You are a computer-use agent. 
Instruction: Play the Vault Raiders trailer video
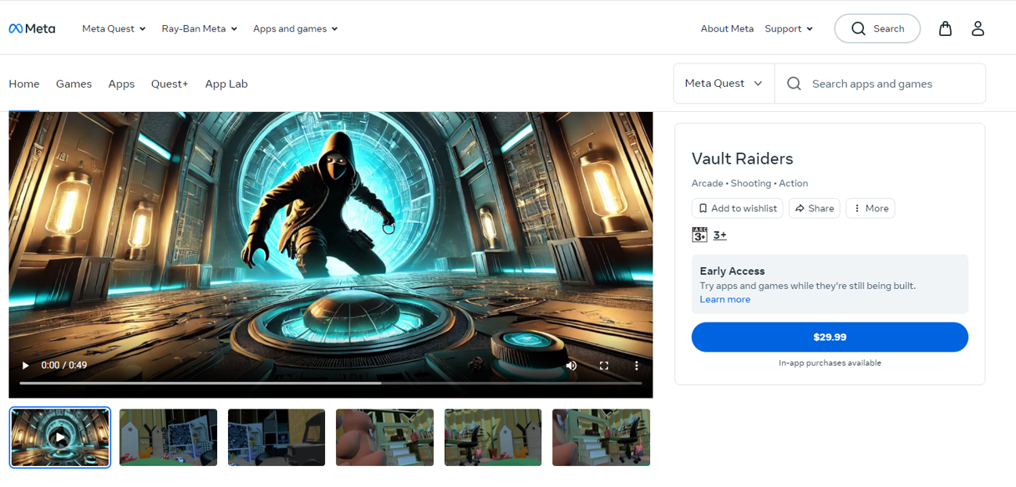coord(26,366)
